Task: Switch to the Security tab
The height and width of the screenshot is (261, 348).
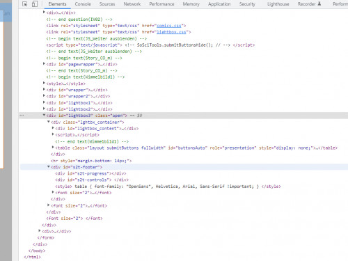Action: tap(247, 4)
